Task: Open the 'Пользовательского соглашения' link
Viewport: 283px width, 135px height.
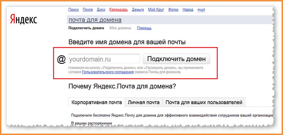Action: (x=108, y=72)
